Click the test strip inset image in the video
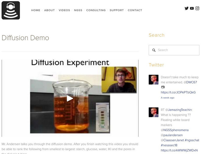 (x=102, y=117)
